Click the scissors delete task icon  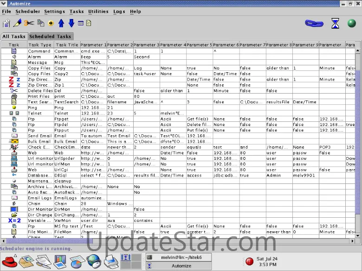29,23
